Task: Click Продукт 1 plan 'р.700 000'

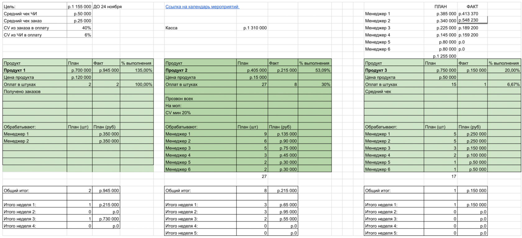Action: tap(80, 70)
